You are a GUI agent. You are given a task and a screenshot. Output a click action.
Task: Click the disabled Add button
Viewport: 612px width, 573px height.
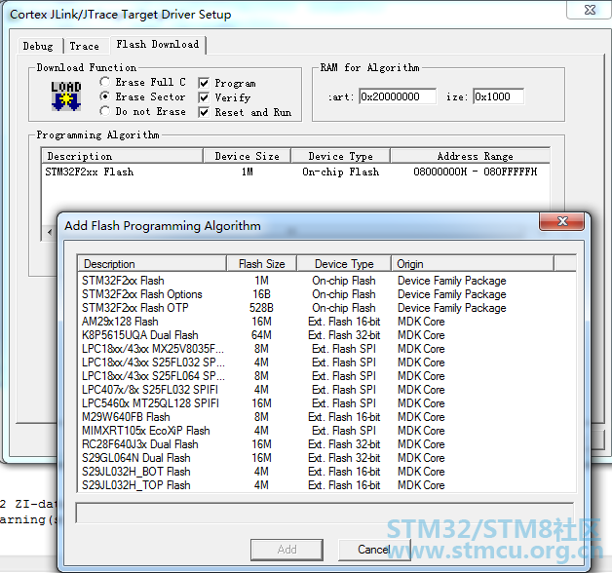287,550
